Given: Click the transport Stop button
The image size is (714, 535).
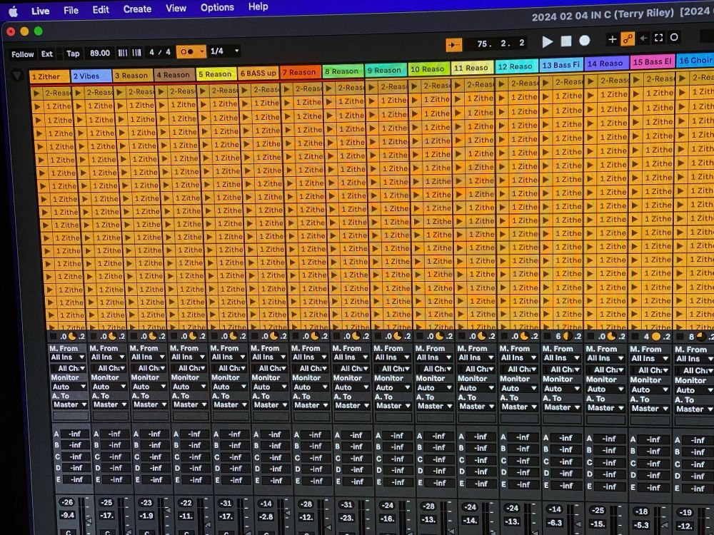Looking at the screenshot, I should (x=567, y=41).
